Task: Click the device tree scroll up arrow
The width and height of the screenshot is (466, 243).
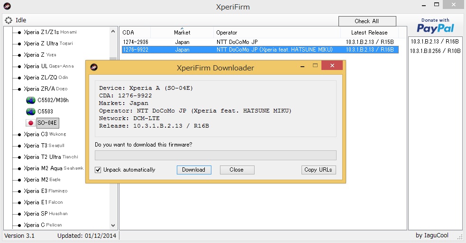Action: pos(113,31)
